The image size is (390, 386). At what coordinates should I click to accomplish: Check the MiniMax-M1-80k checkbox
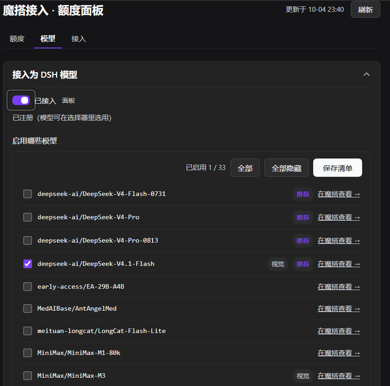[x=27, y=353]
